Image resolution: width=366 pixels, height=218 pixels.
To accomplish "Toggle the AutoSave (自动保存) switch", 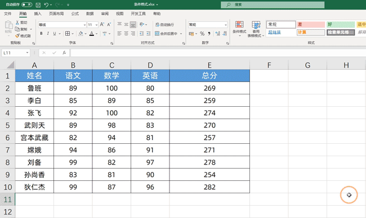I will [x=27, y=4].
